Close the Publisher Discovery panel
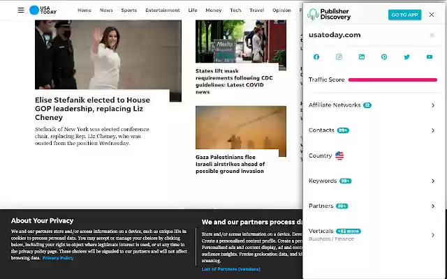Viewport: 447px width, 279px height. [x=432, y=15]
